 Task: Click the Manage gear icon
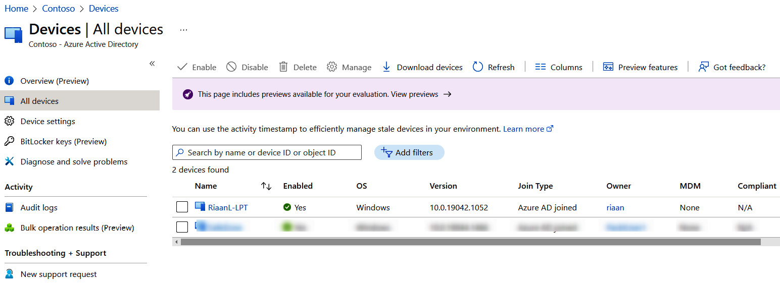(332, 67)
